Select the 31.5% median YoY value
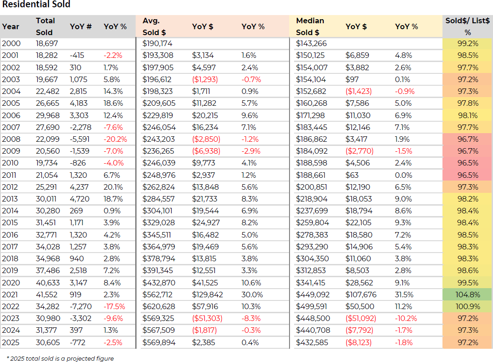493x362 pixels. tap(403, 295)
